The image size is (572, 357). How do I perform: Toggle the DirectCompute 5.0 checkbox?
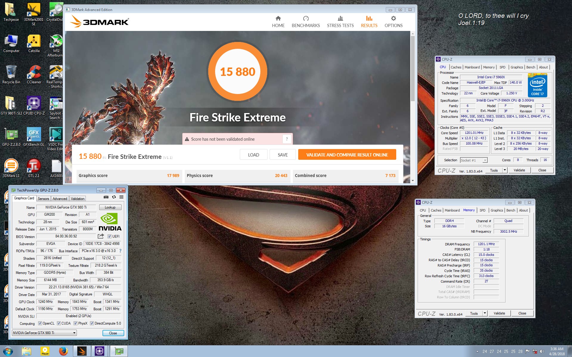coord(92,323)
